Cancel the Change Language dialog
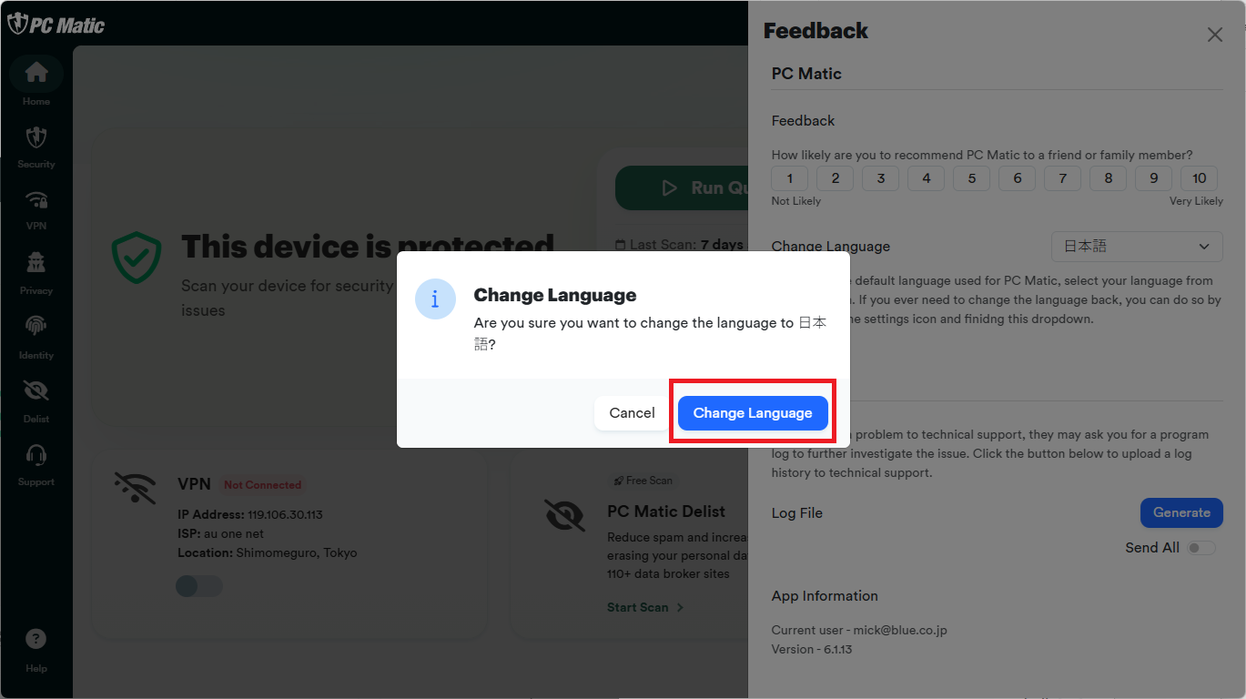The height and width of the screenshot is (699, 1246). pos(633,413)
